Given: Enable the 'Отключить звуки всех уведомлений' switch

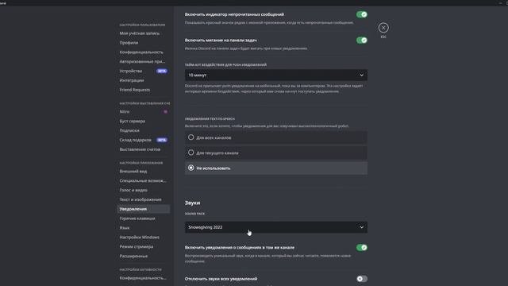Looking at the screenshot, I should [x=362, y=279].
